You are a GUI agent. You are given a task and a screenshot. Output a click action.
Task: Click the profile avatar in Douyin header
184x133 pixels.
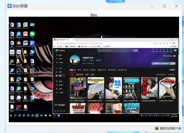(x=175, y=50)
